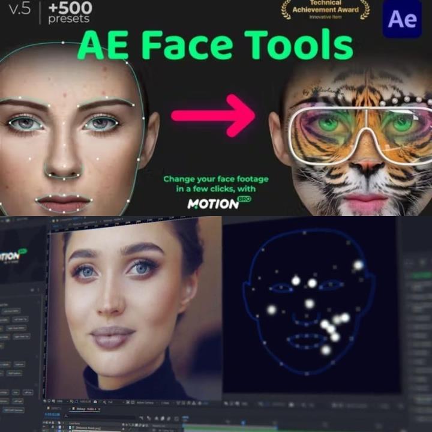Click the snapshot camera icon under the viewer

[x=95, y=401]
